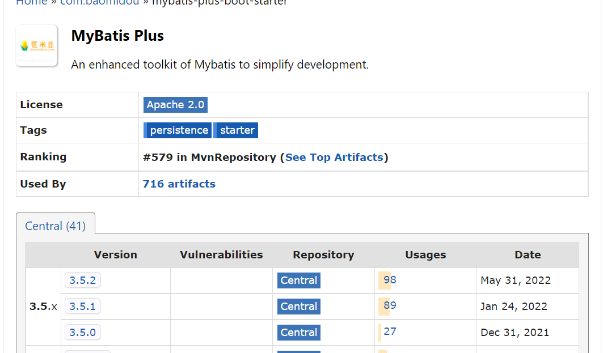Click the 'An enhanced toolkit of Mybatis' description
The height and width of the screenshot is (353, 603).
pyautogui.click(x=220, y=65)
